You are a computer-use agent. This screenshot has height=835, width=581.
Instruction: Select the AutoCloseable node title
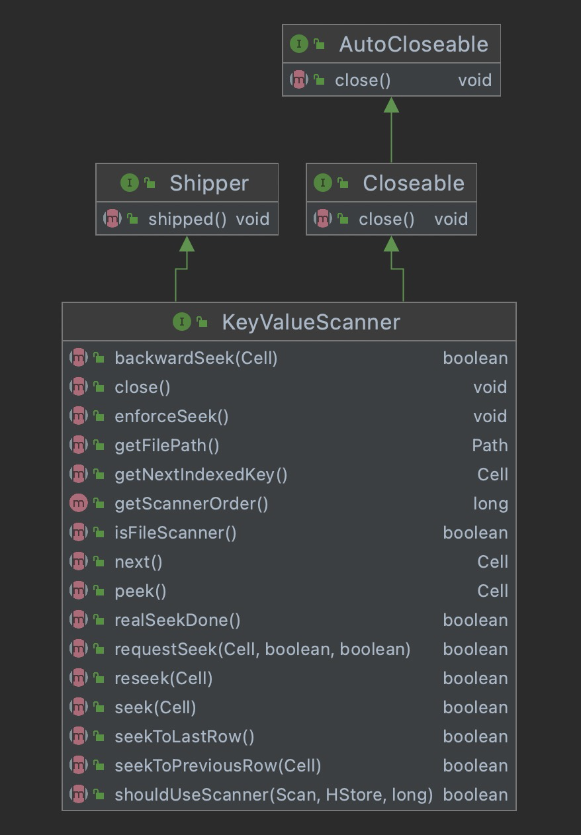coord(413,44)
